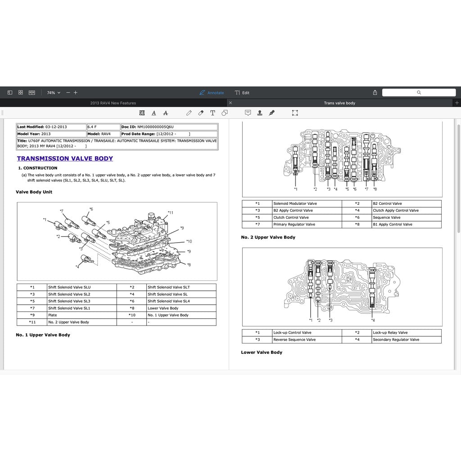The height and width of the screenshot is (461, 461).
Task: Choose the eraser tool
Action: [x=201, y=113]
